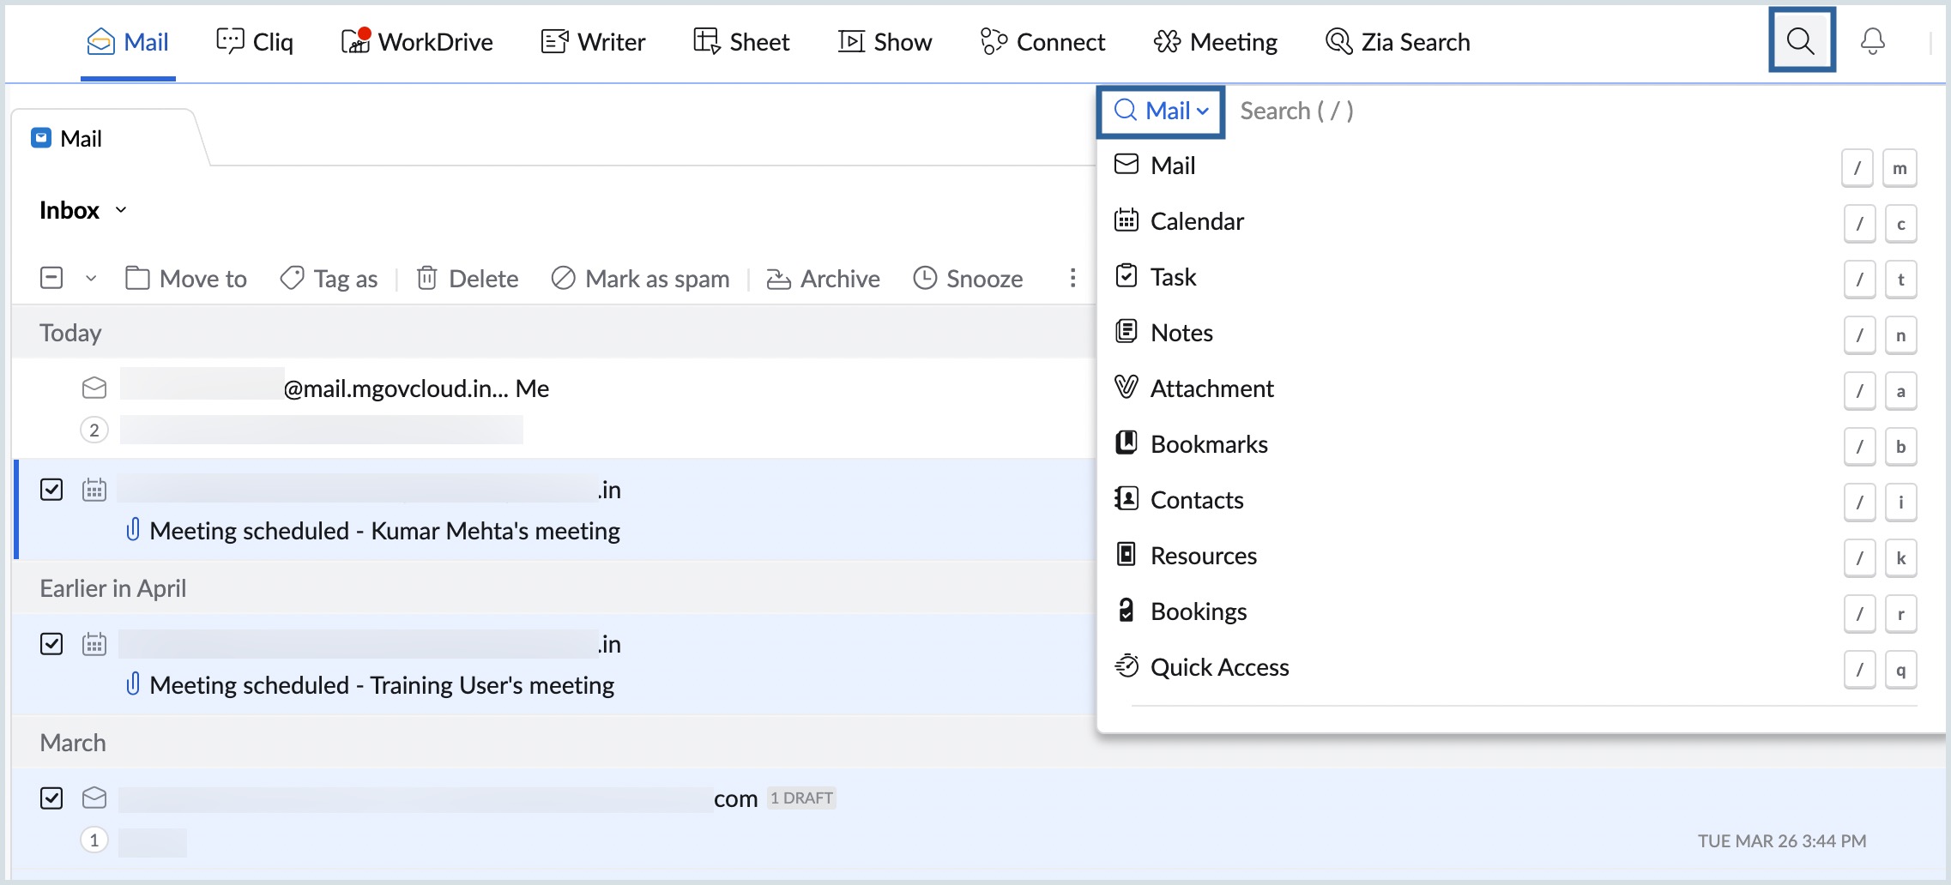Click the Earlier in April group header
This screenshot has width=1951, height=885.
pos(112,588)
